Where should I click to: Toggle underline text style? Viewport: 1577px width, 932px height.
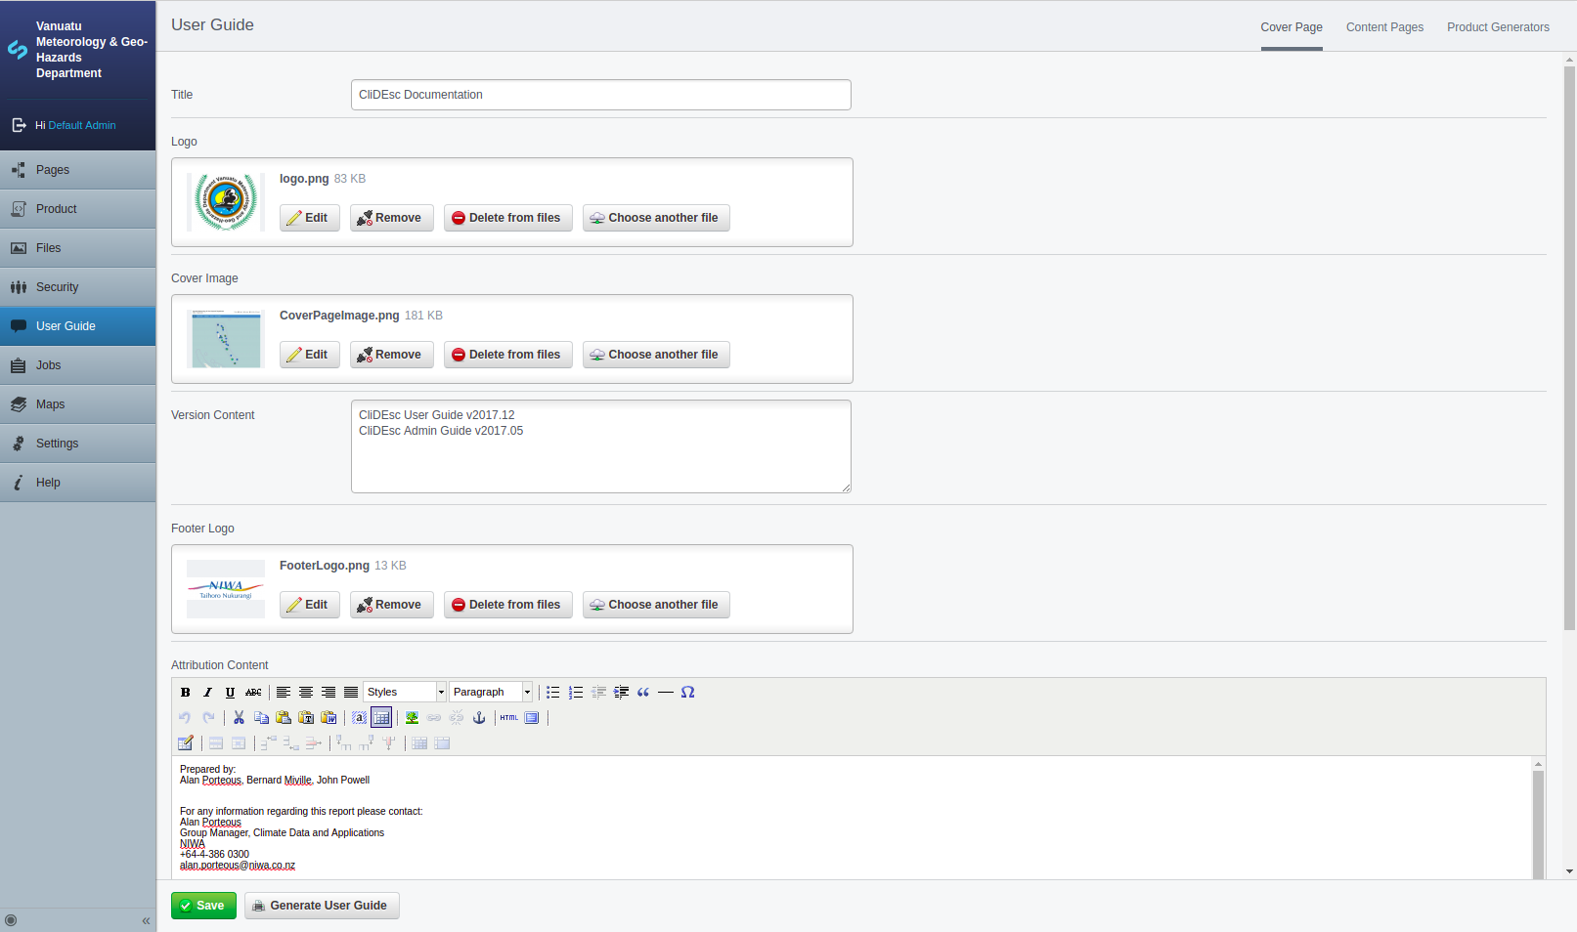(x=231, y=693)
